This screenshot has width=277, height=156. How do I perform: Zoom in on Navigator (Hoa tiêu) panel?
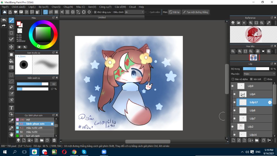(240, 51)
